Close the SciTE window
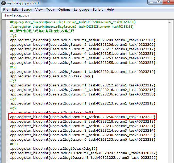This screenshot has width=174, height=163. click(168, 2)
